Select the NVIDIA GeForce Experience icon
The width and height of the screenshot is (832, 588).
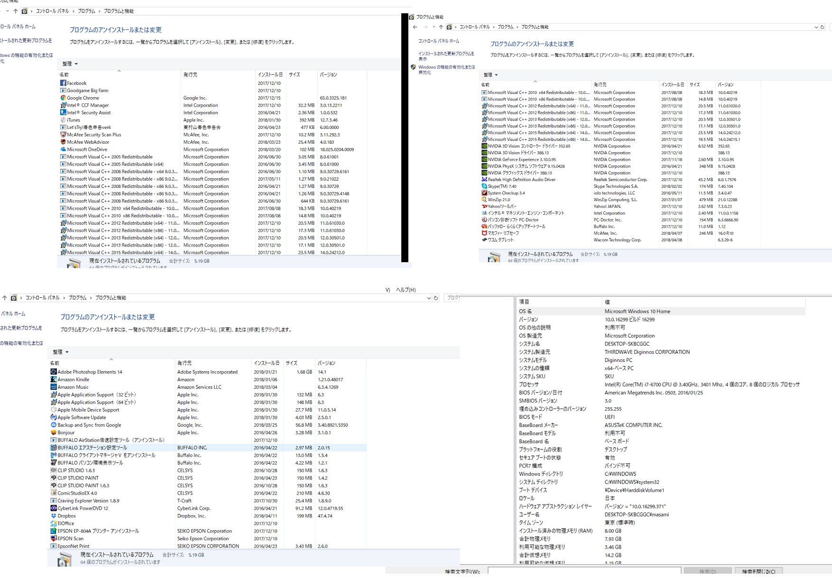point(484,159)
